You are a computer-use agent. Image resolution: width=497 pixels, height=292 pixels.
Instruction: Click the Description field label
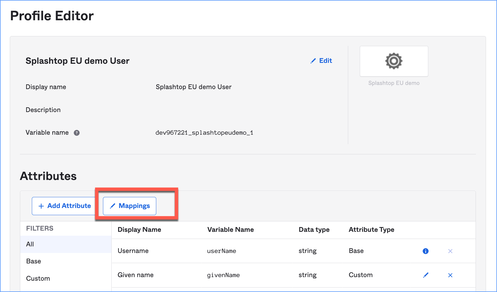pos(43,110)
